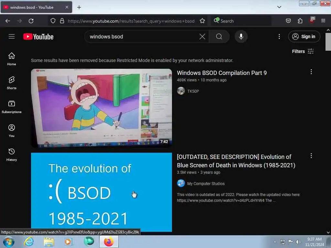Bookmark this page with the star icon
331x248 pixels.
tap(202, 21)
